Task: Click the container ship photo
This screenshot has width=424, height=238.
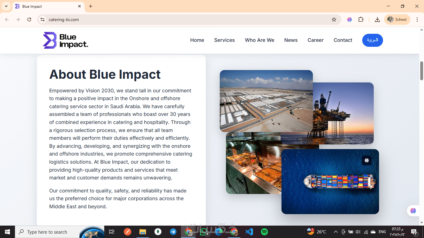Action: click(330, 182)
